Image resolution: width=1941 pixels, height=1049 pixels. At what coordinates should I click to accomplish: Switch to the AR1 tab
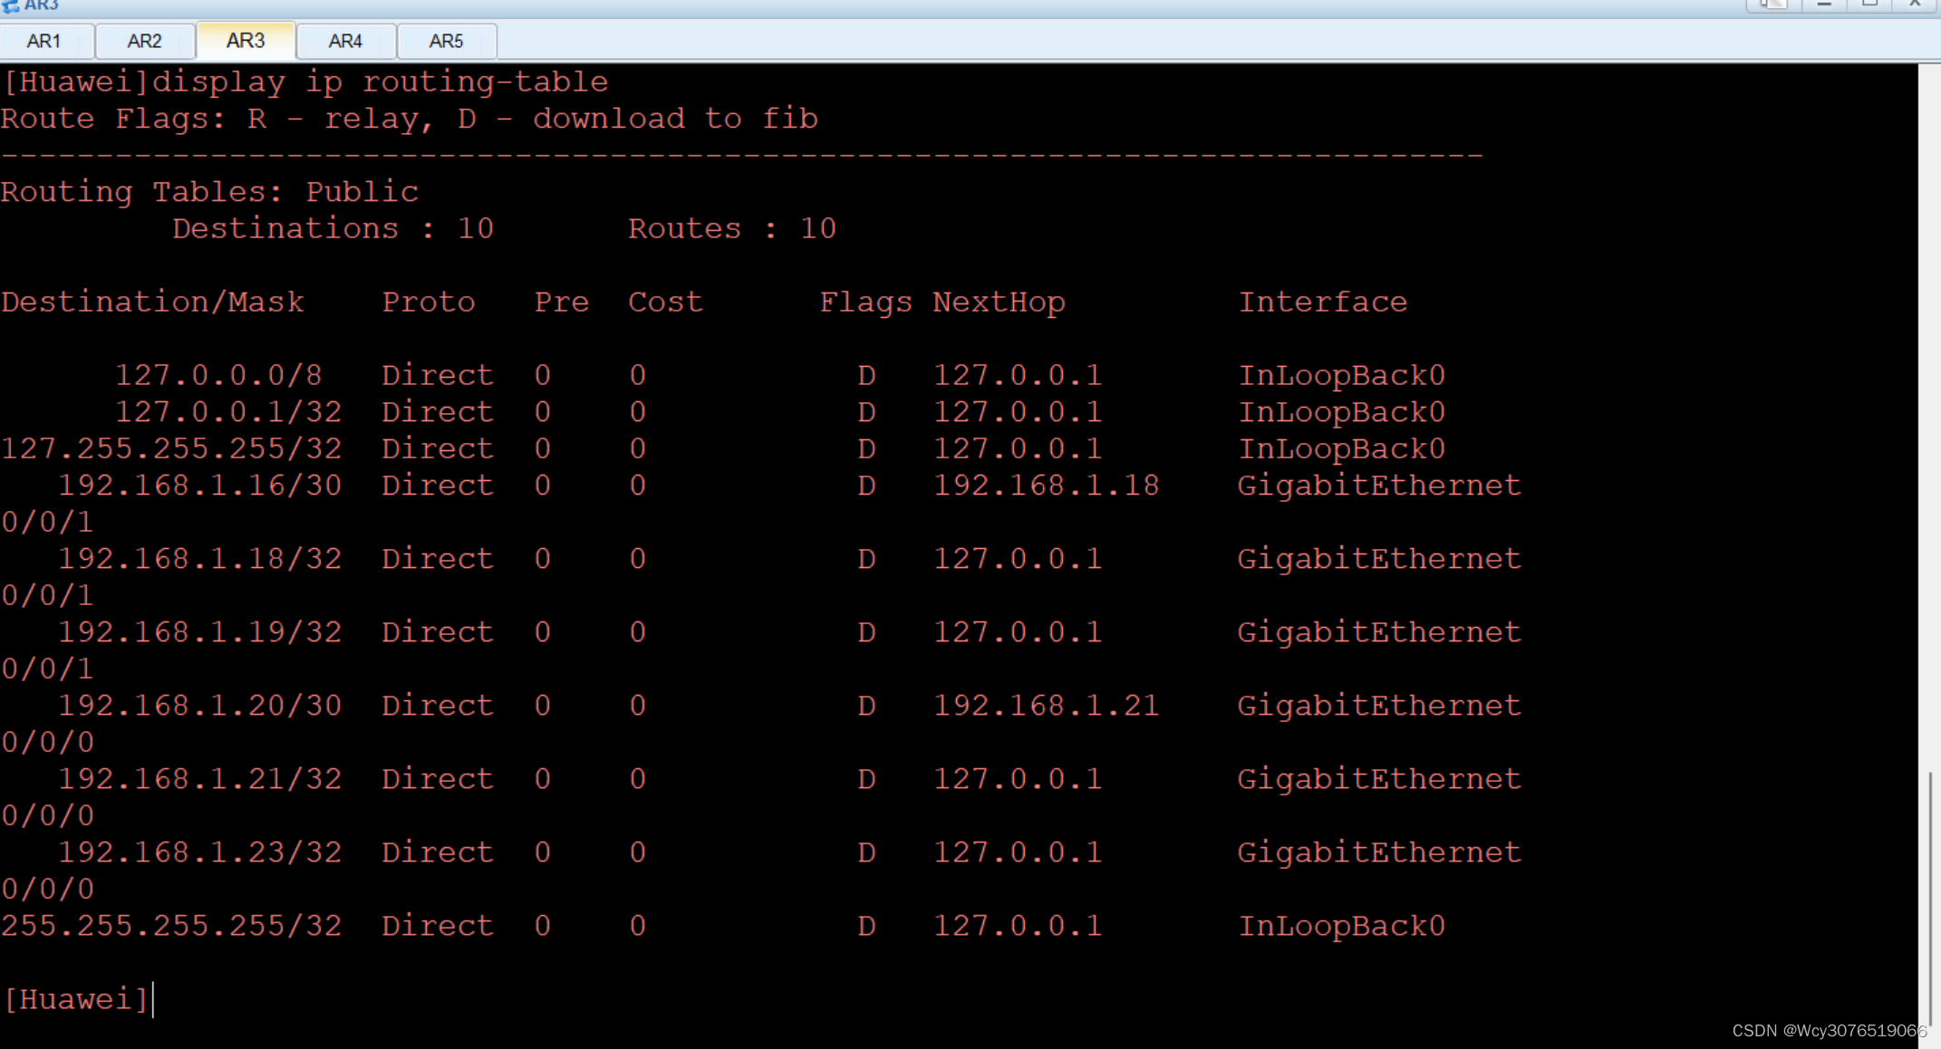click(x=44, y=41)
